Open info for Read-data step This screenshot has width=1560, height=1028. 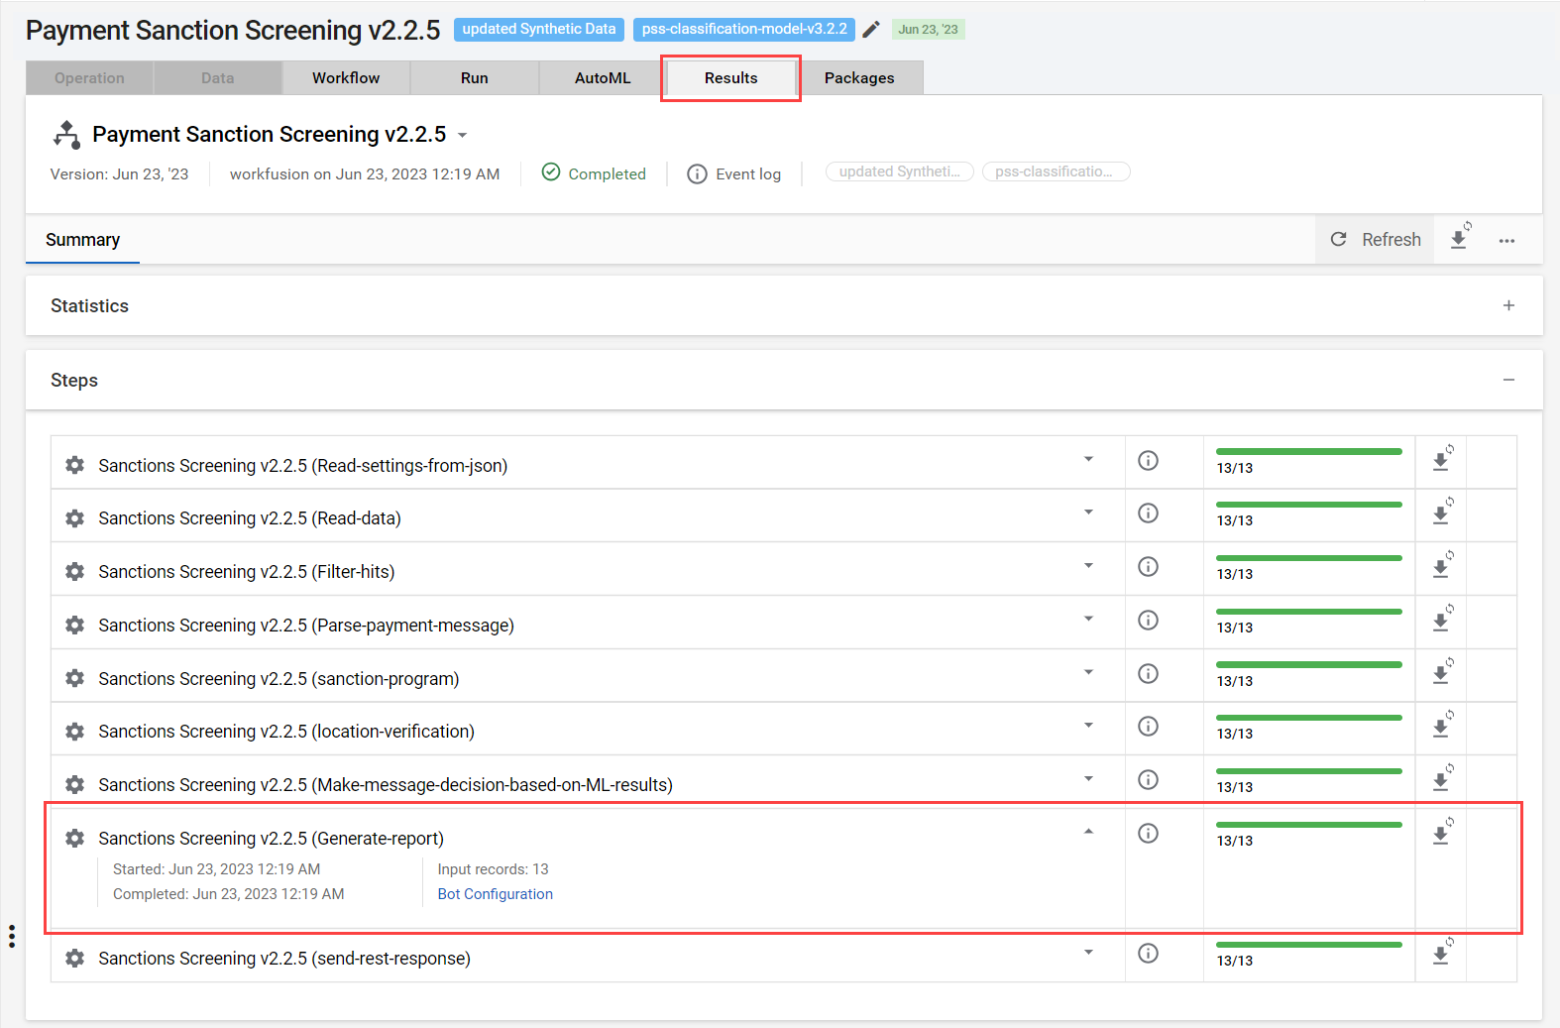[x=1148, y=513]
